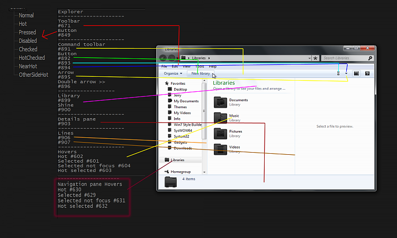Click the New library button
This screenshot has height=238, width=397.
201,74
